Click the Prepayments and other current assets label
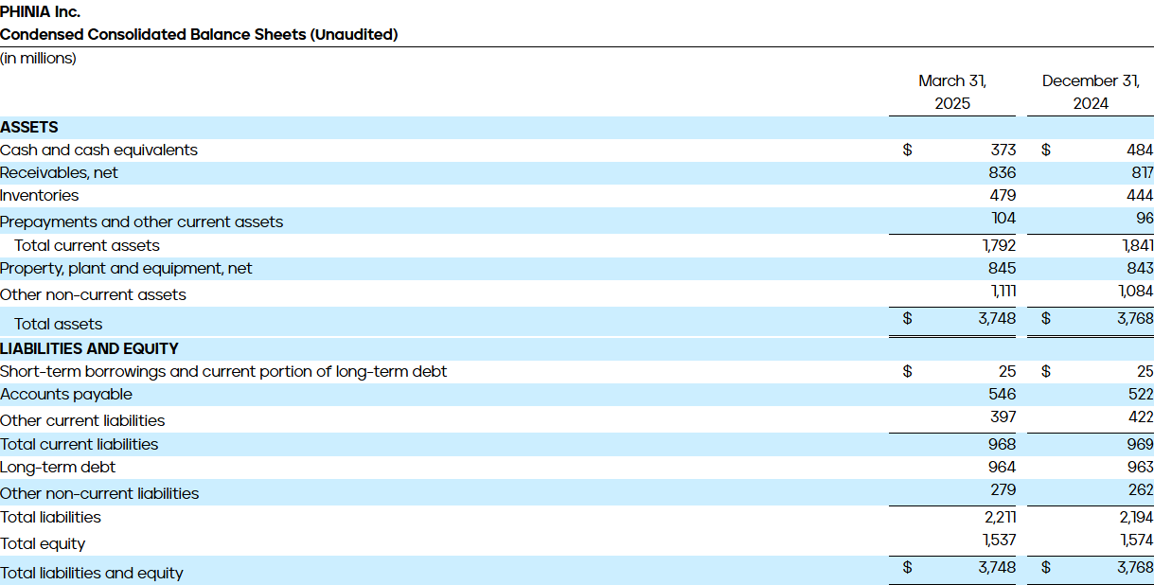Viewport: 1154px width, 585px height. click(141, 222)
